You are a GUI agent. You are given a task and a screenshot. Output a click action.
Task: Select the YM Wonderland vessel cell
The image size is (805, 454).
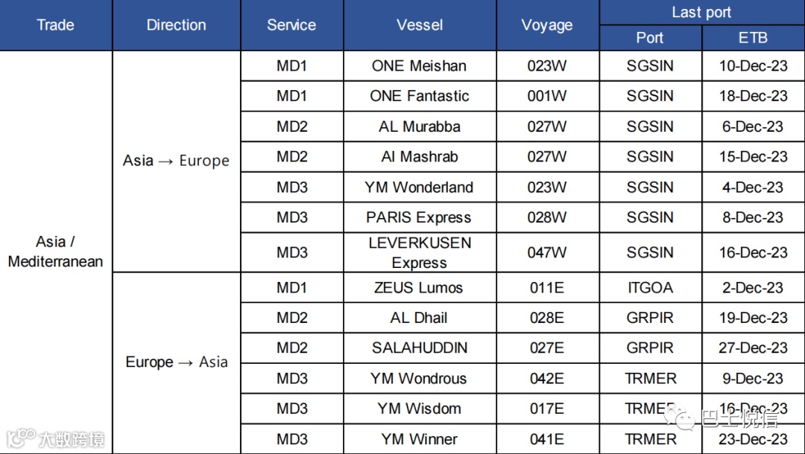click(419, 188)
